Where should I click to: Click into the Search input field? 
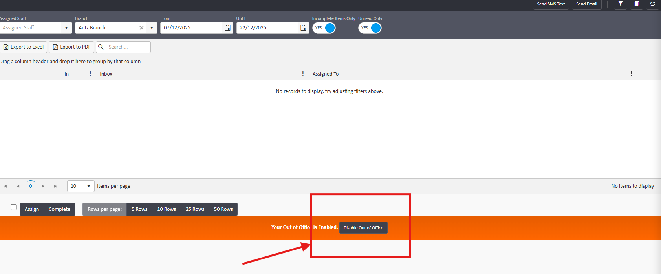pyautogui.click(x=128, y=47)
